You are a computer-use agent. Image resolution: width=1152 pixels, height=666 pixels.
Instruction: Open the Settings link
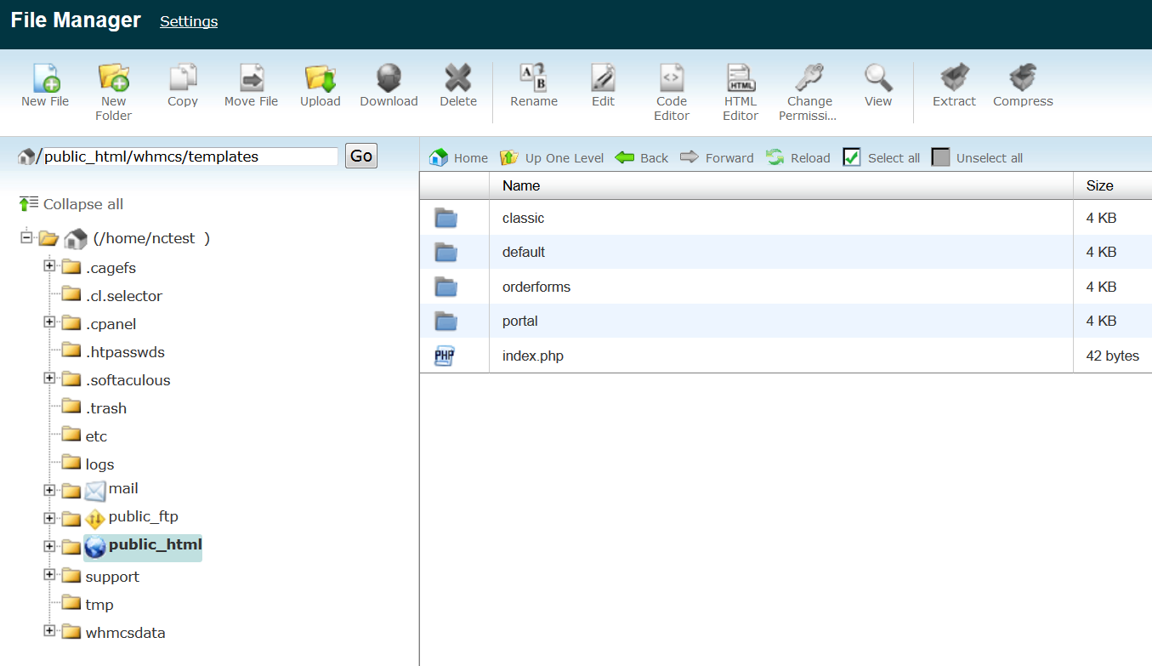pos(189,21)
